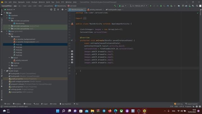Expand the mipmap folder
Screen dimensions: 202x114
(9, 63)
